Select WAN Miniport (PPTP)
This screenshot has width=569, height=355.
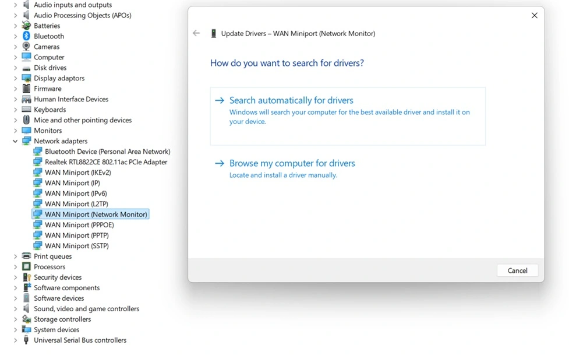(x=76, y=235)
